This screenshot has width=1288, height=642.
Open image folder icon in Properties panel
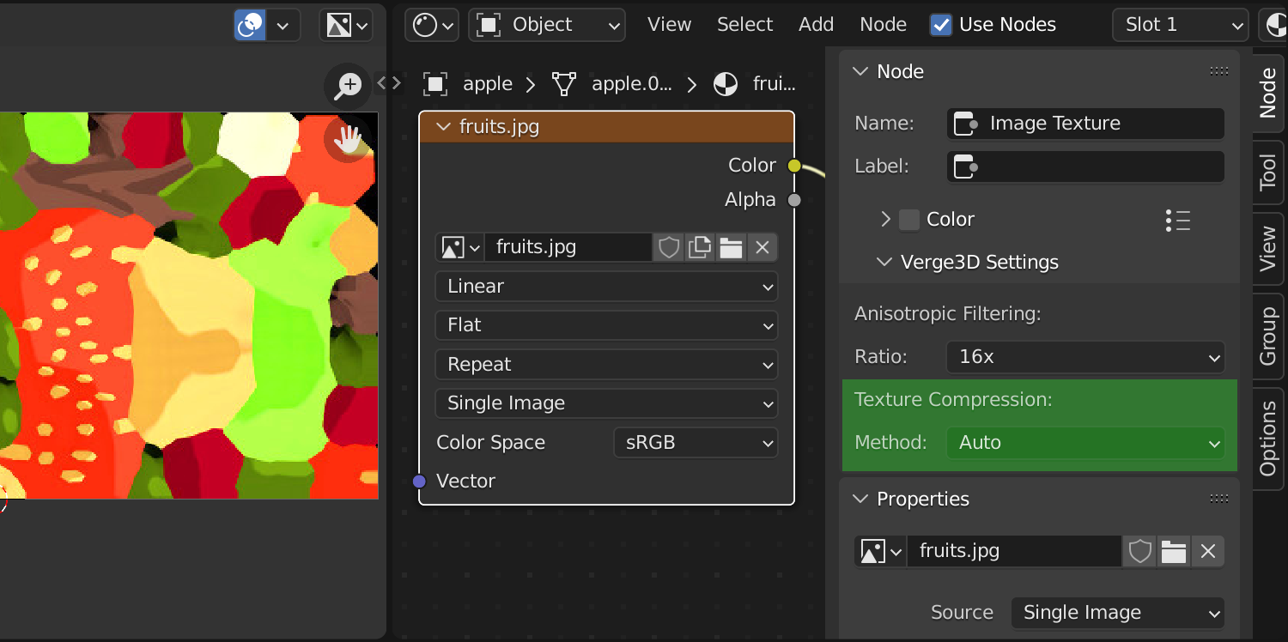coord(1174,551)
